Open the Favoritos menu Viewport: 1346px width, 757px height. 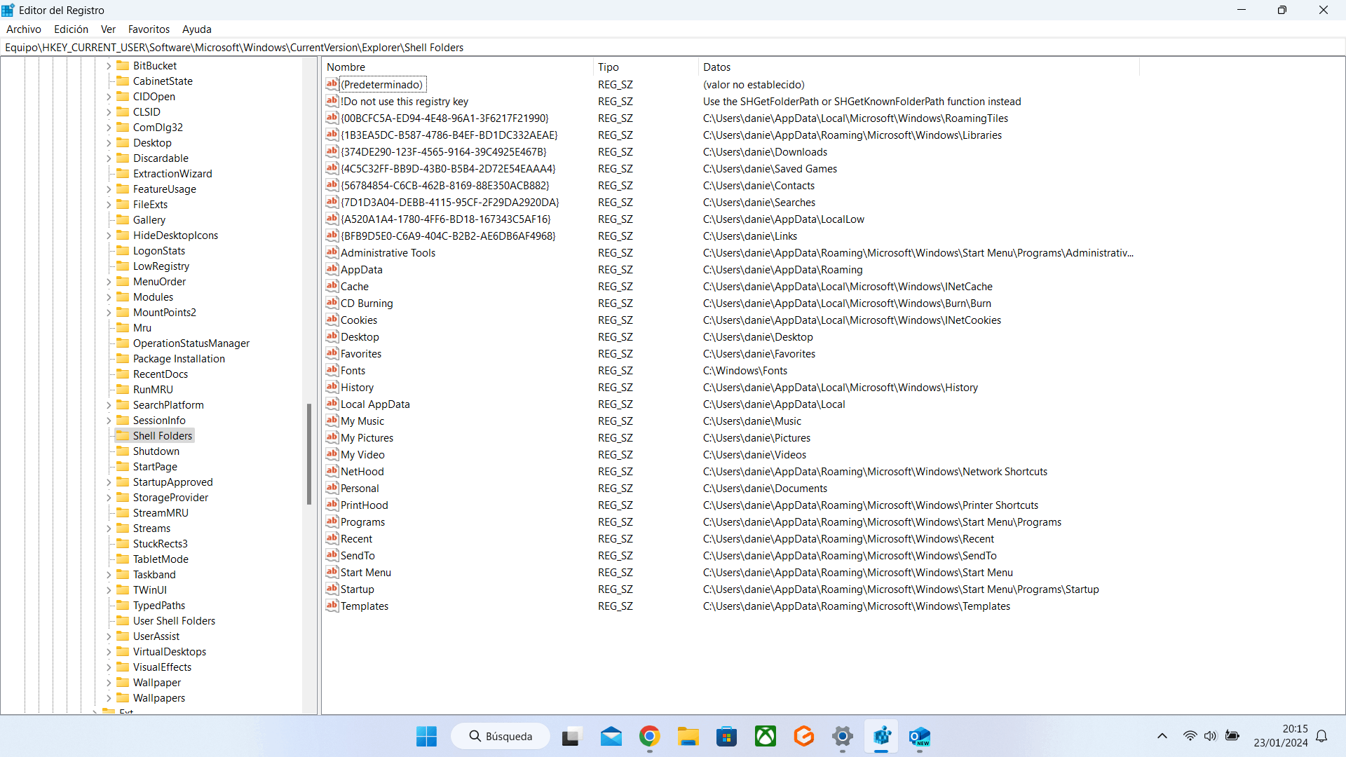[x=149, y=29]
